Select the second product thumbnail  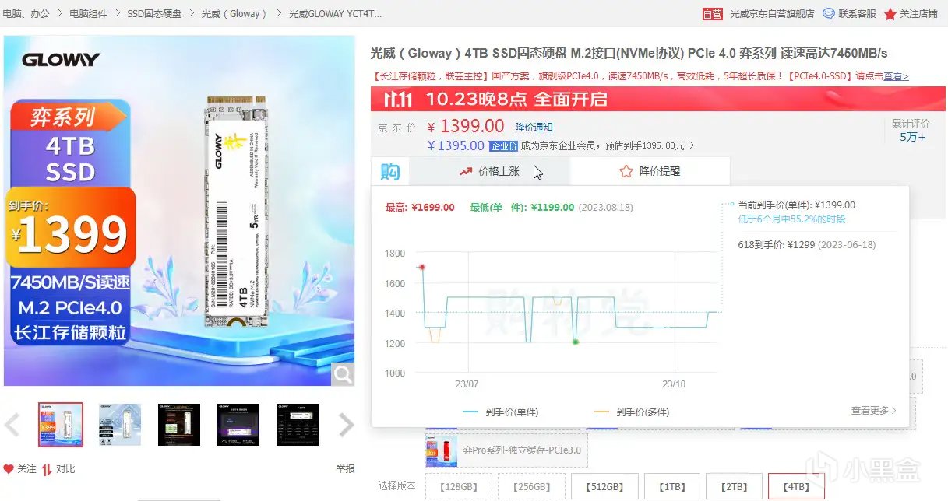pyautogui.click(x=120, y=425)
